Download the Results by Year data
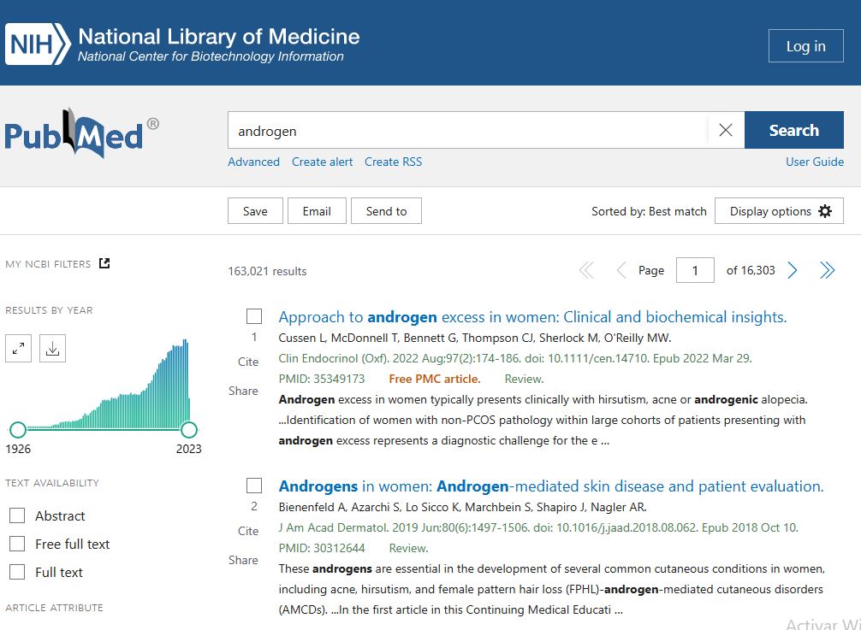 point(52,348)
